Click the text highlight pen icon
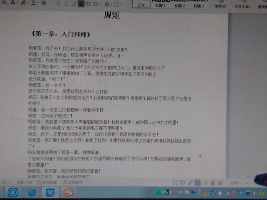This screenshot has height=200, width=267. (23, 3)
